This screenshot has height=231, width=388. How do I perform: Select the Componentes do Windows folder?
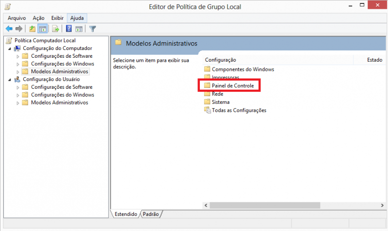[242, 69]
